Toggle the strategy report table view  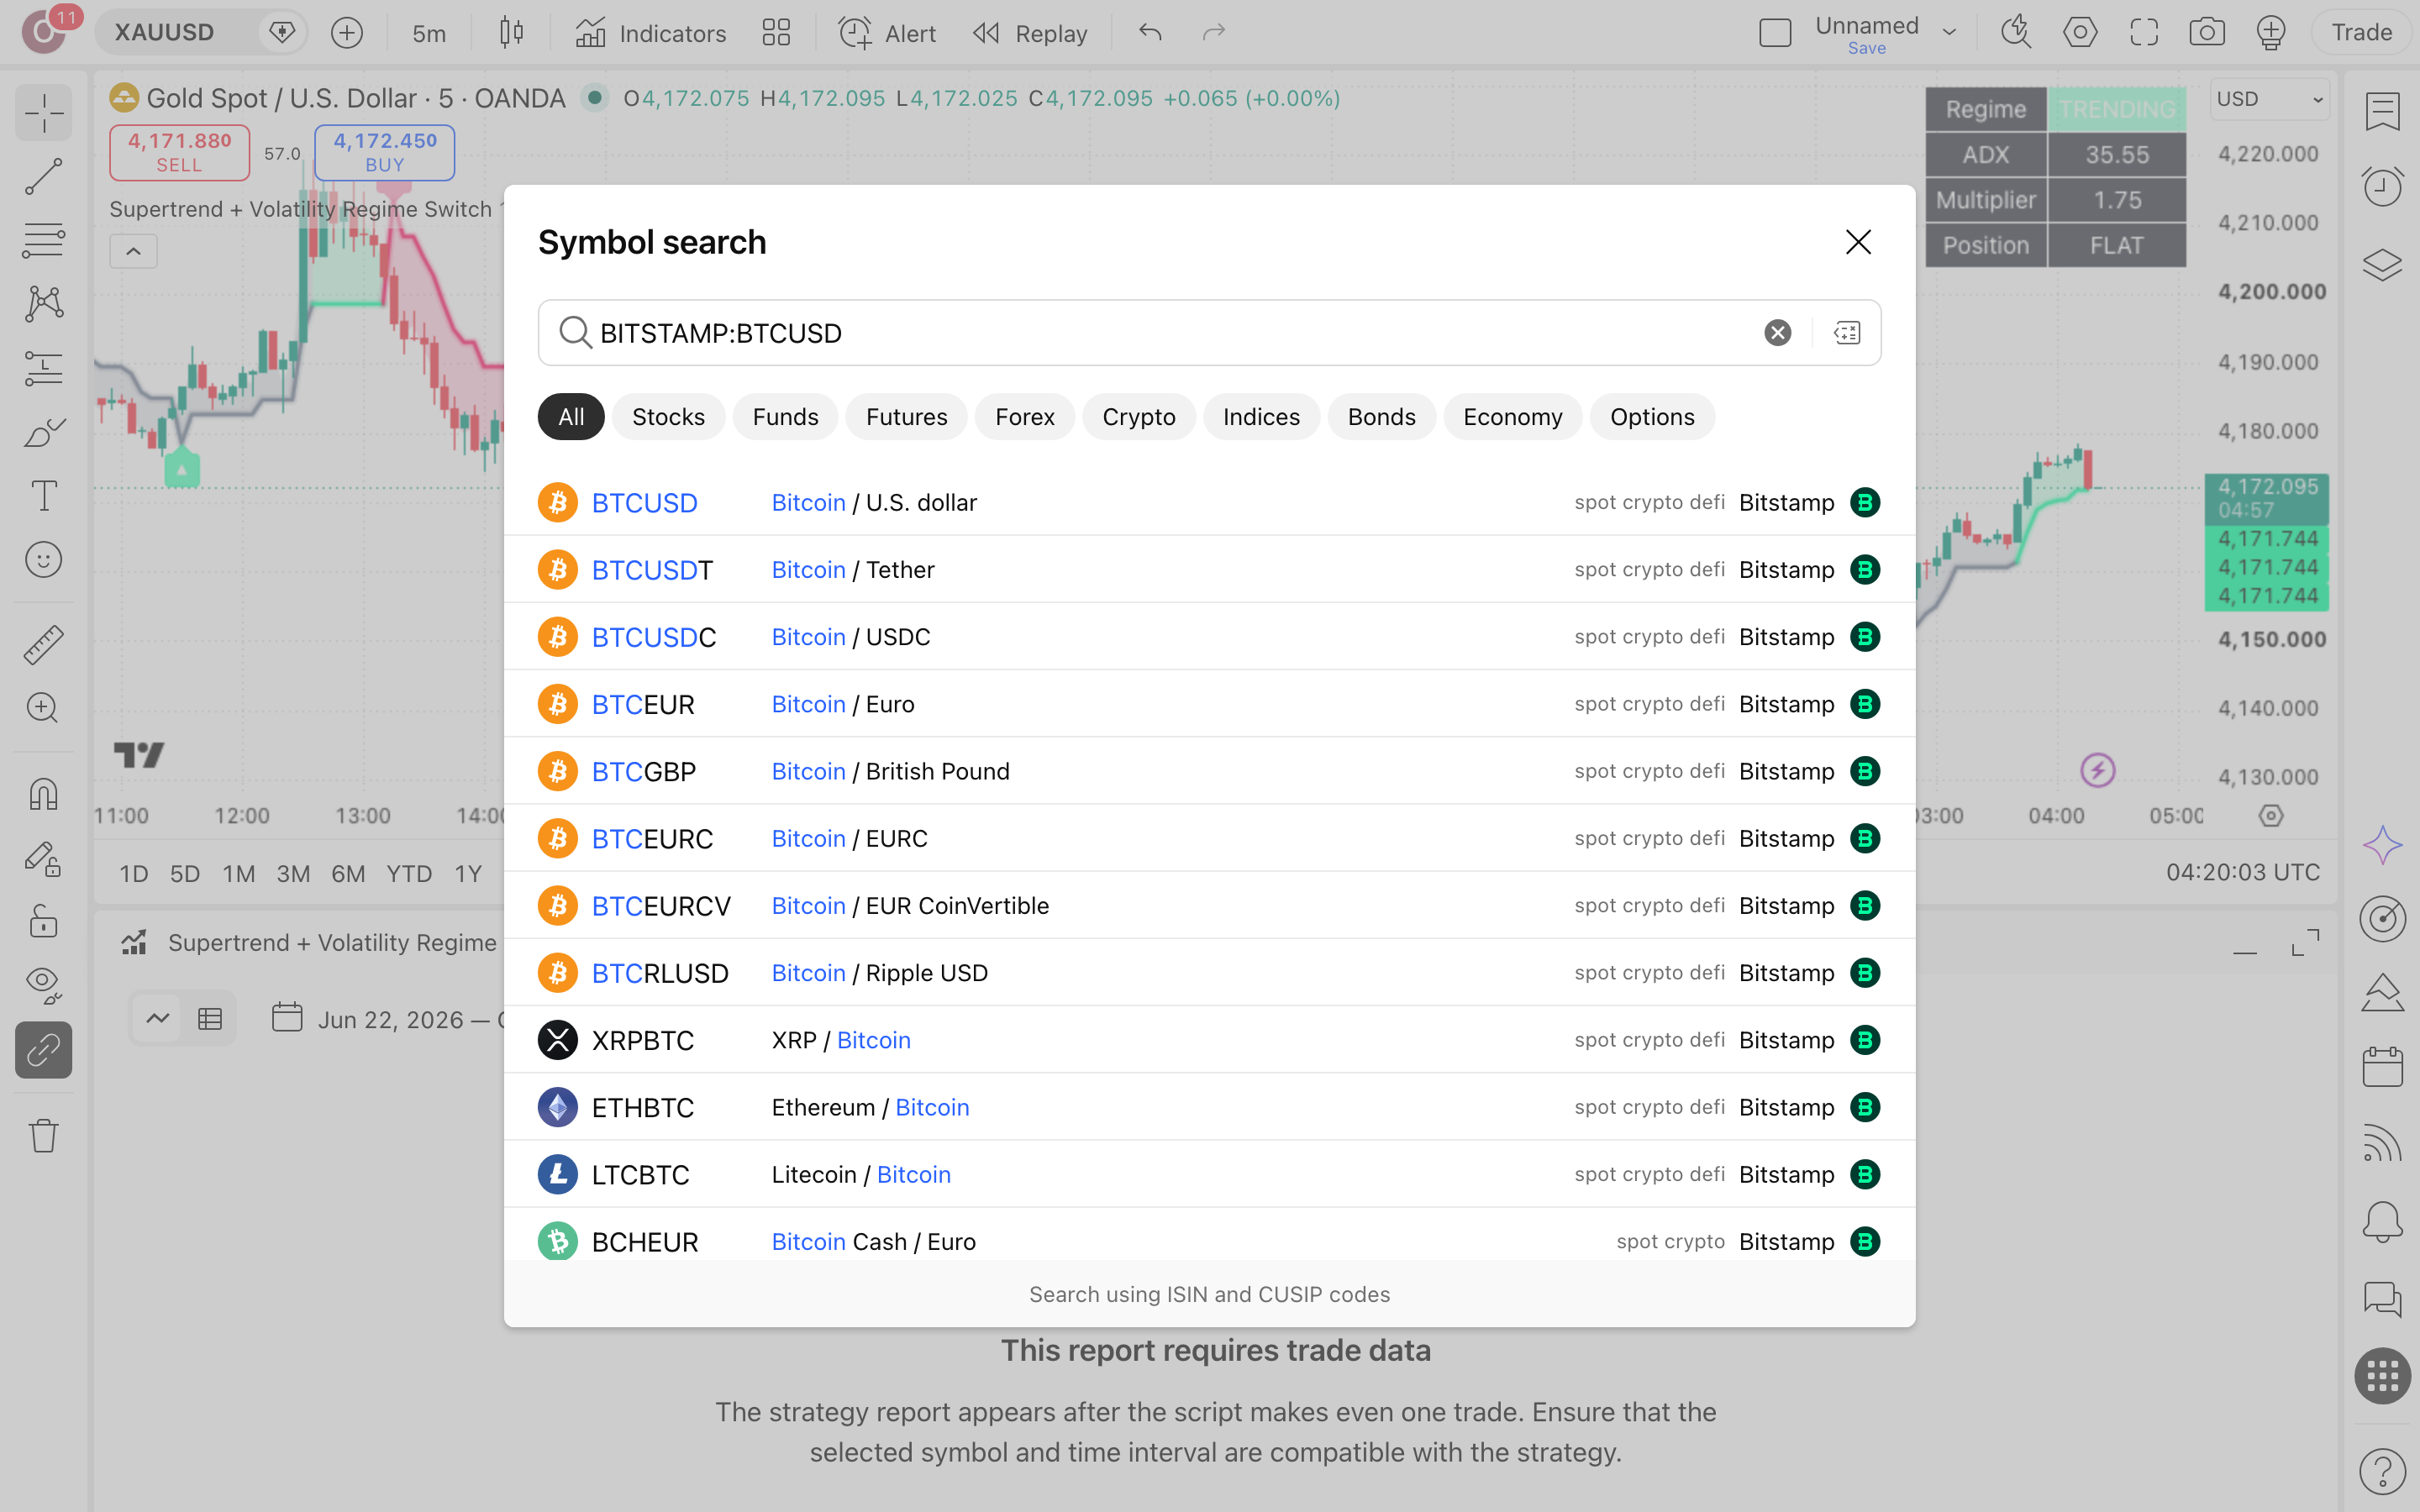(x=210, y=1019)
